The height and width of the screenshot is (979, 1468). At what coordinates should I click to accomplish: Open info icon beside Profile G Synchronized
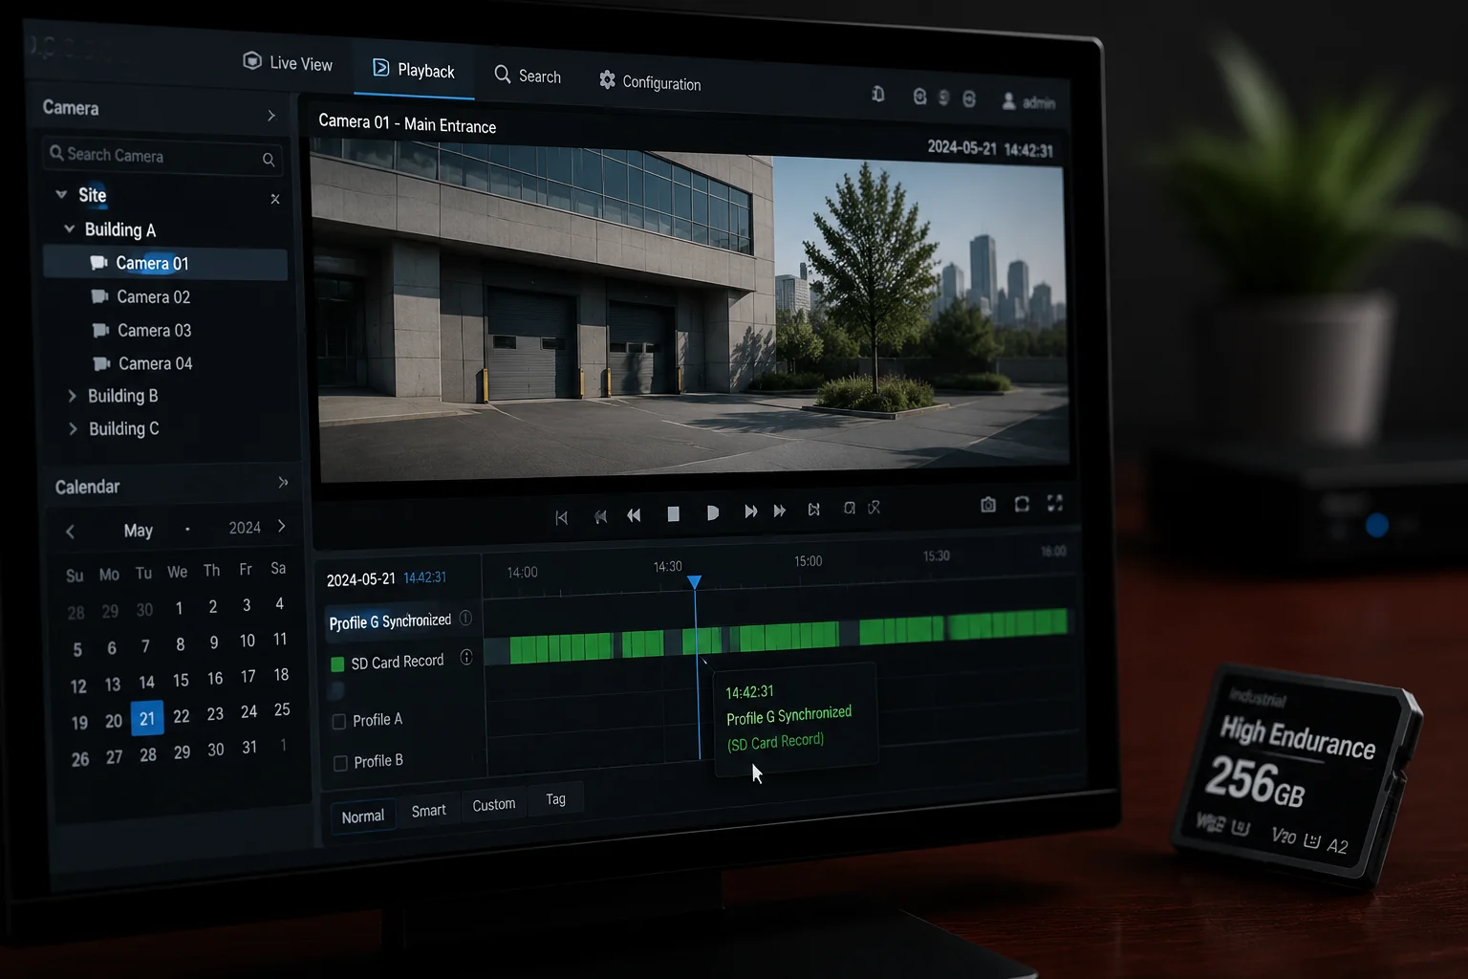pyautogui.click(x=465, y=618)
